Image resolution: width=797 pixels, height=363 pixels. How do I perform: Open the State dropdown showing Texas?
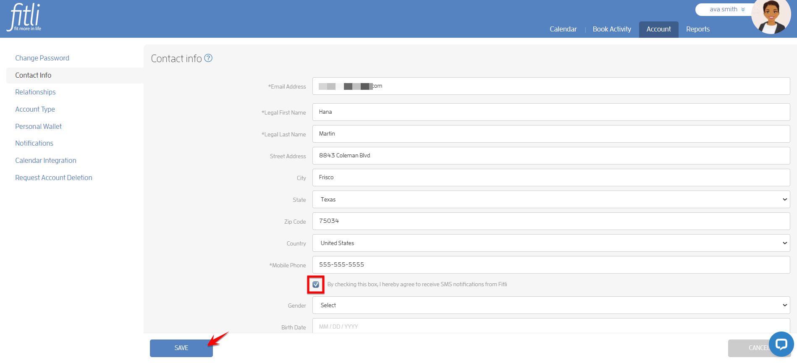pos(551,199)
